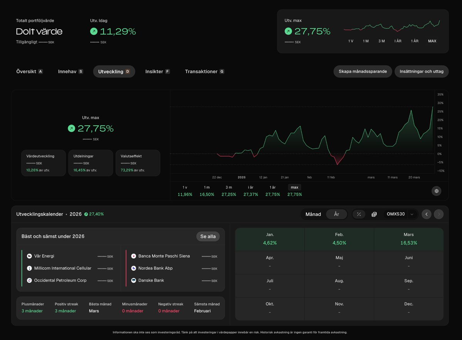Screen dimensions: 462x340
Task: Select 1 v period below main chart
Action: [x=185, y=191]
